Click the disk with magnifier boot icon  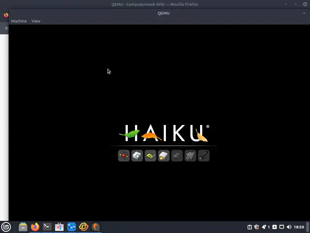pyautogui.click(x=137, y=156)
